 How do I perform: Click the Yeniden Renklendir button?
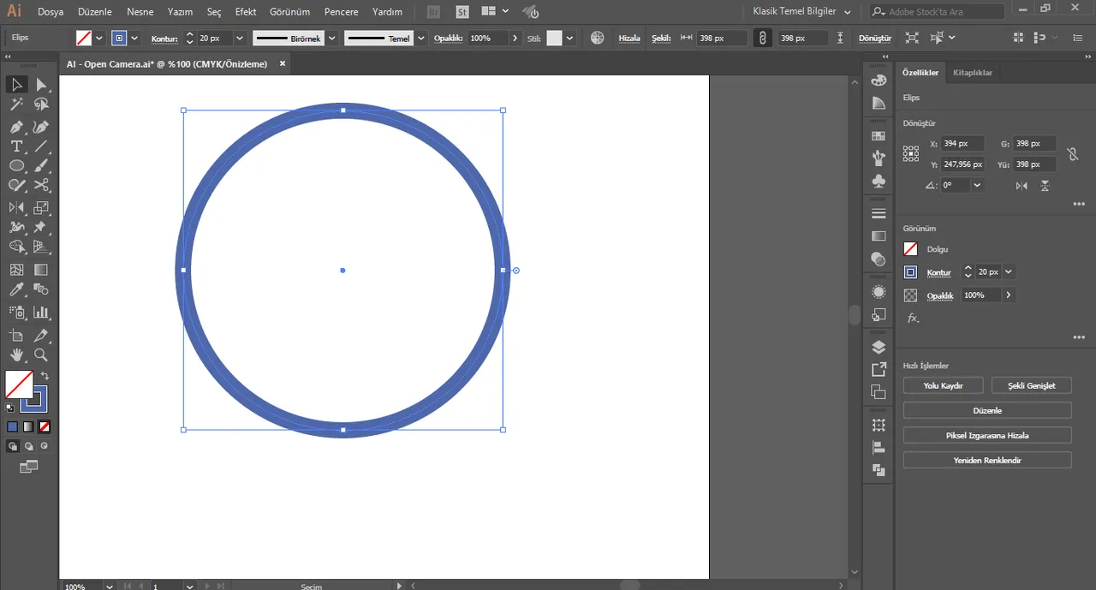pos(987,460)
